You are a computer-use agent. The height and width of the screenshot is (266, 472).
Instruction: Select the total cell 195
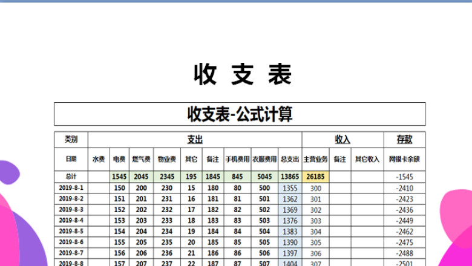[x=191, y=177]
